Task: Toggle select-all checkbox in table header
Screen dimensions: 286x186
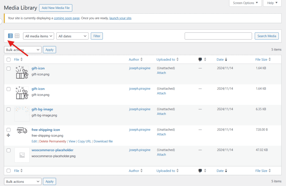Action: tap(9, 59)
